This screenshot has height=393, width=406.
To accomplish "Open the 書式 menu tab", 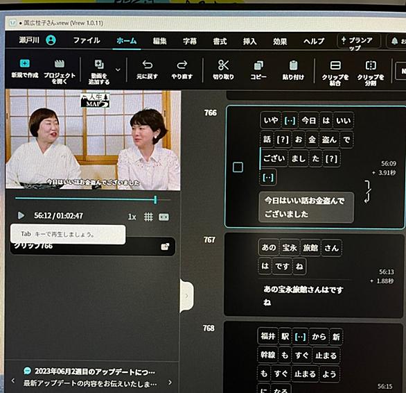I will pyautogui.click(x=220, y=41).
